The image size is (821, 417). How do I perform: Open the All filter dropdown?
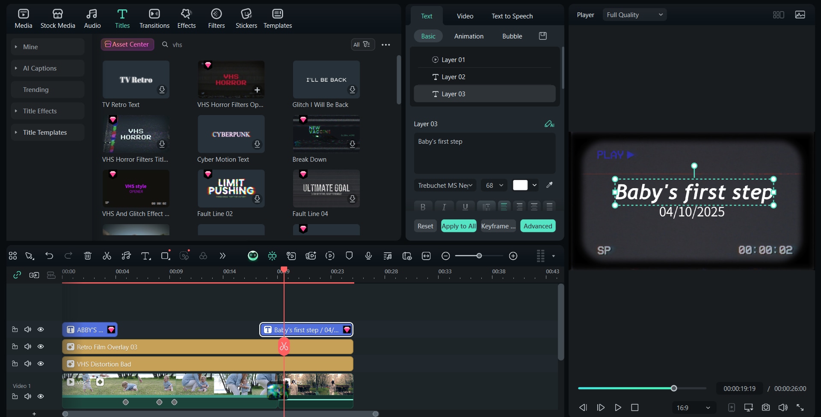[363, 44]
